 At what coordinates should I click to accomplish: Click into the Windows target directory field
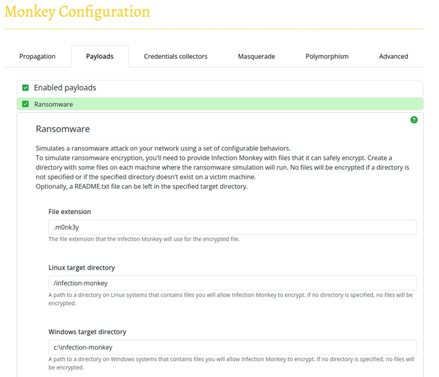pyautogui.click(x=233, y=348)
